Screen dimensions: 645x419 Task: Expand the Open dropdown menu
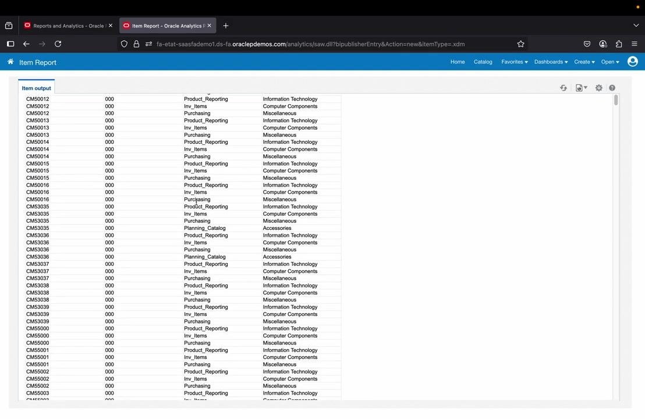coord(610,62)
